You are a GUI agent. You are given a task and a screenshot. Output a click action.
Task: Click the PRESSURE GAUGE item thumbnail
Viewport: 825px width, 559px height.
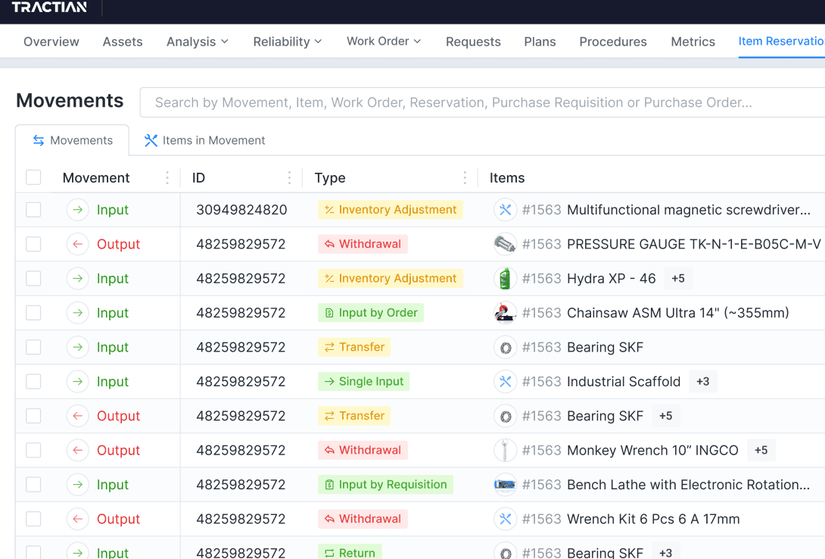[x=505, y=244]
